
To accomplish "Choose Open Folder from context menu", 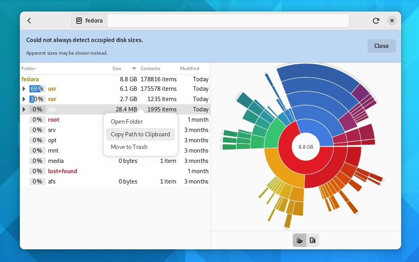I will click(x=141, y=122).
